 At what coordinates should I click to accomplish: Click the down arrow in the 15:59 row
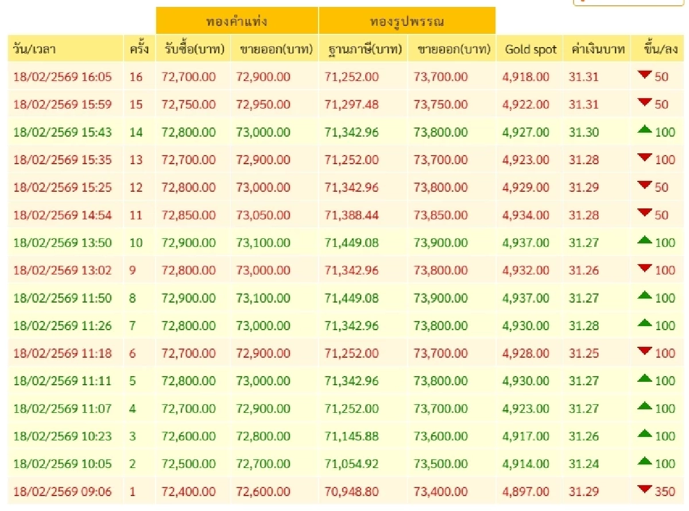[645, 103]
